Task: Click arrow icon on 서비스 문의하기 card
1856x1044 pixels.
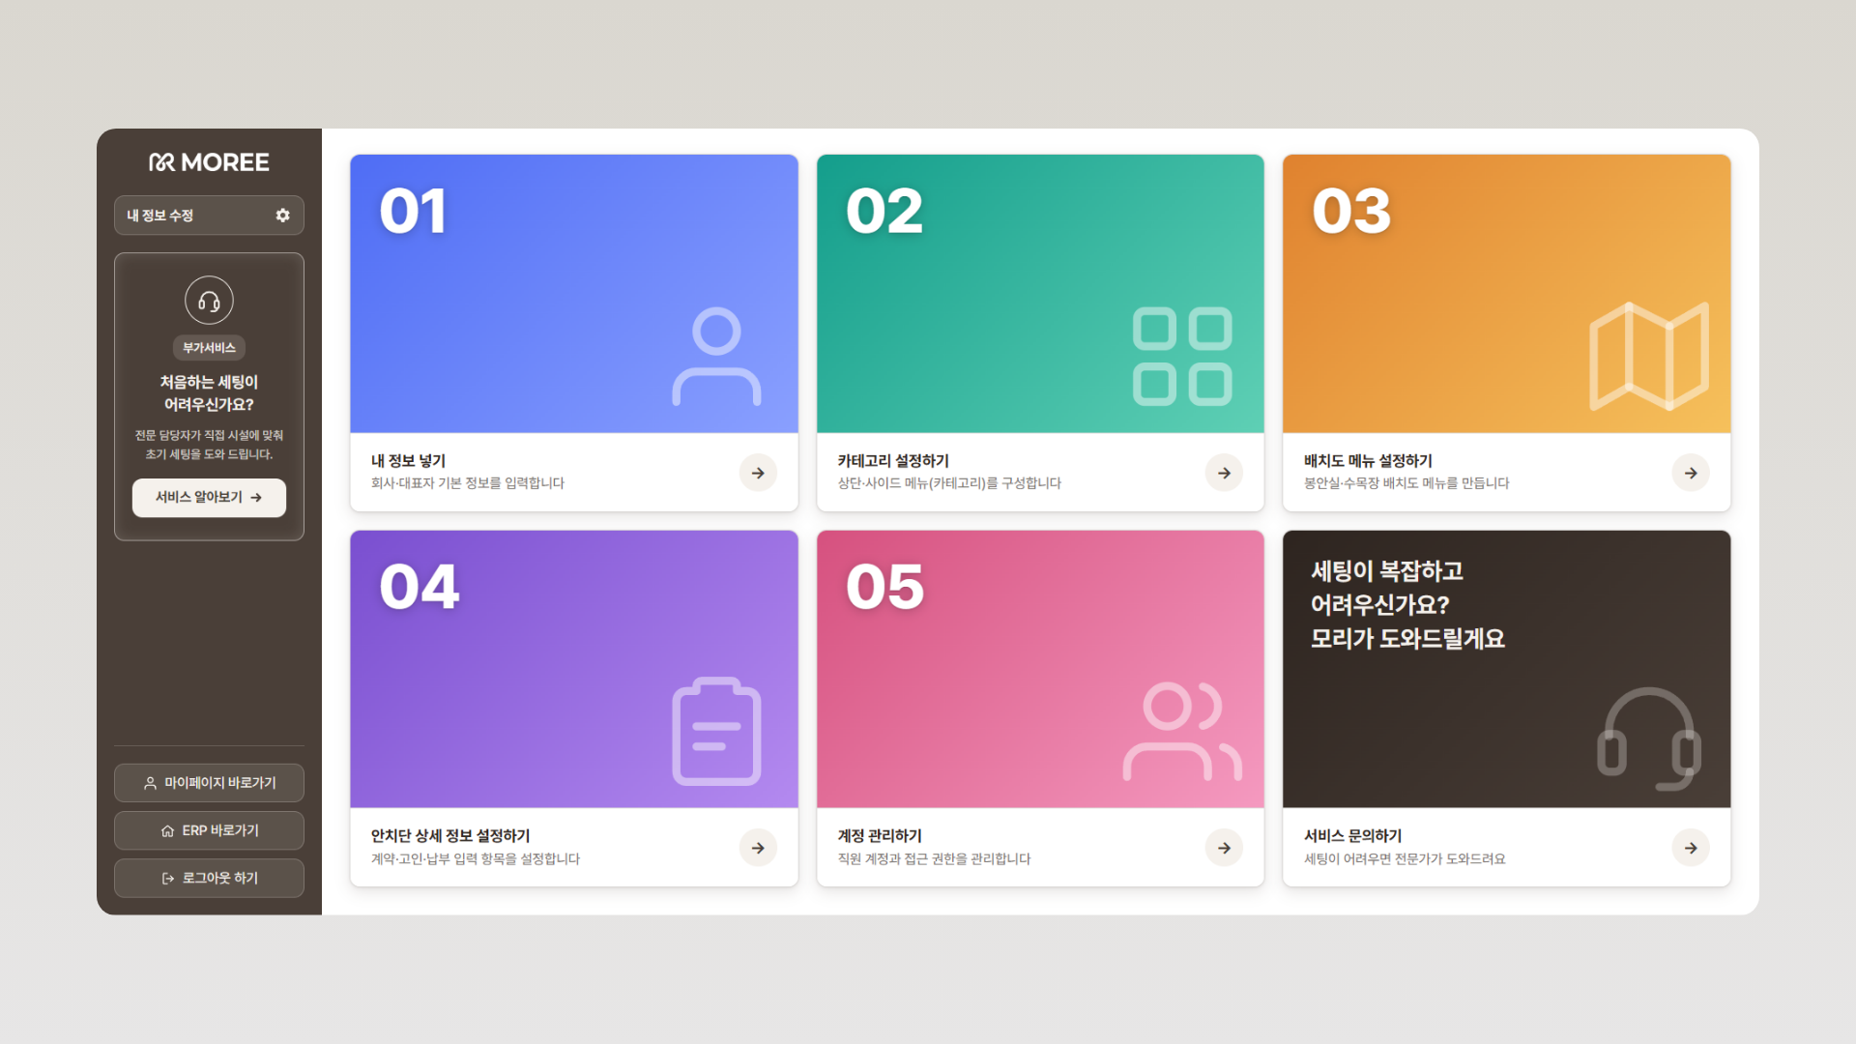Action: (x=1691, y=848)
